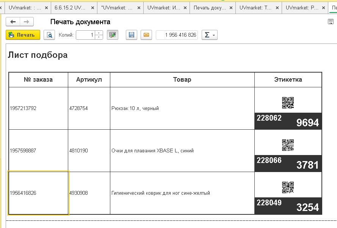Open print preview with magnifier icon
This screenshot has width=337, height=228.
tap(49, 35)
